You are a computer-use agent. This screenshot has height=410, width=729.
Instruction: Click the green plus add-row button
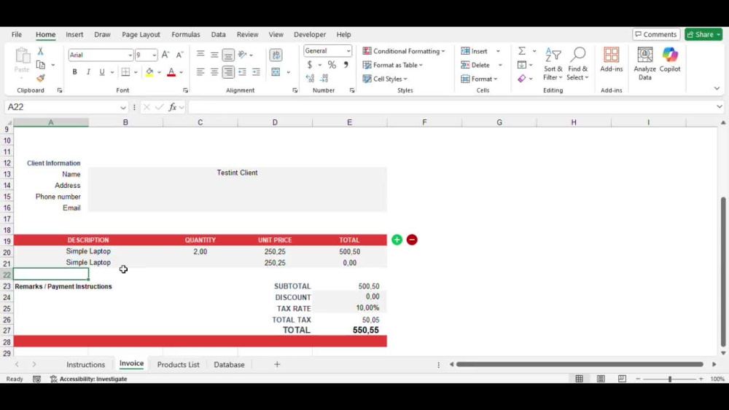click(397, 240)
